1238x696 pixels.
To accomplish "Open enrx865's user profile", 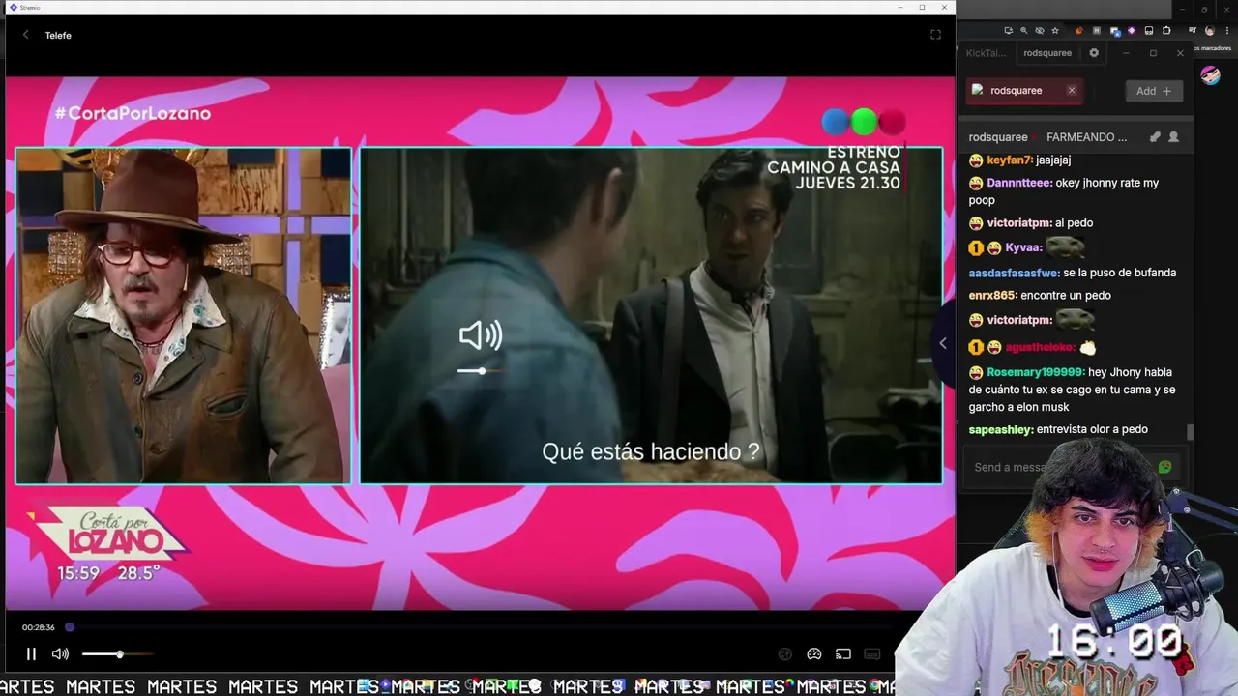I will pos(991,296).
